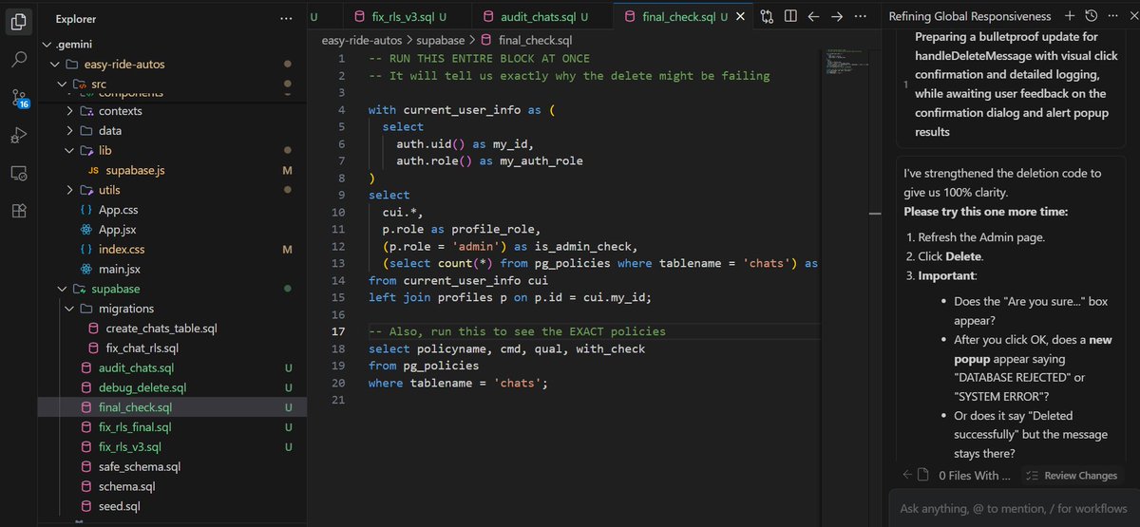Screen dimensions: 1140x527
Task: Start a new chat with plus icon
Action: pos(1070,16)
